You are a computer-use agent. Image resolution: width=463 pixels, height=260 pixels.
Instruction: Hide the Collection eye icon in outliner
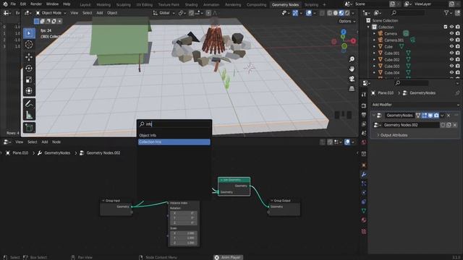click(451, 27)
